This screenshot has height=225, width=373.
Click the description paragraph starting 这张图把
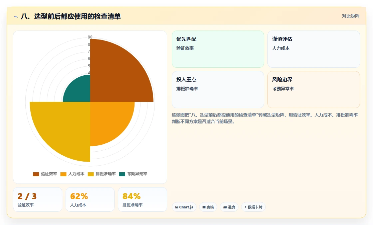[265, 118]
